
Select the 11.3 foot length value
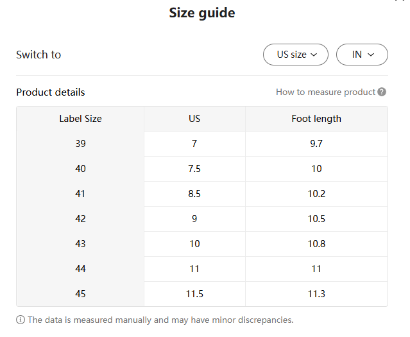pos(316,294)
